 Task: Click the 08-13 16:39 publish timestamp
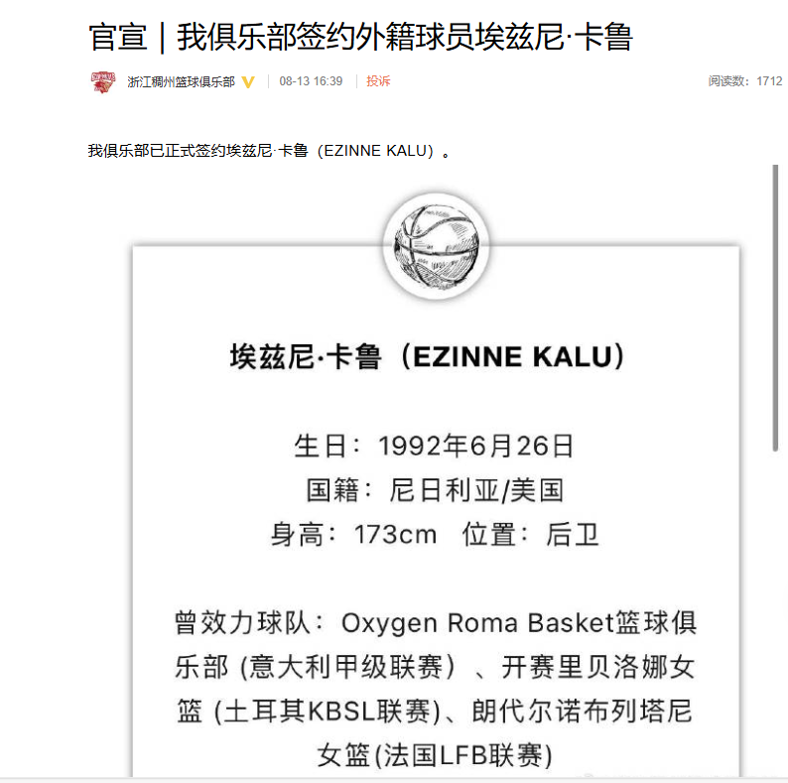tap(311, 81)
